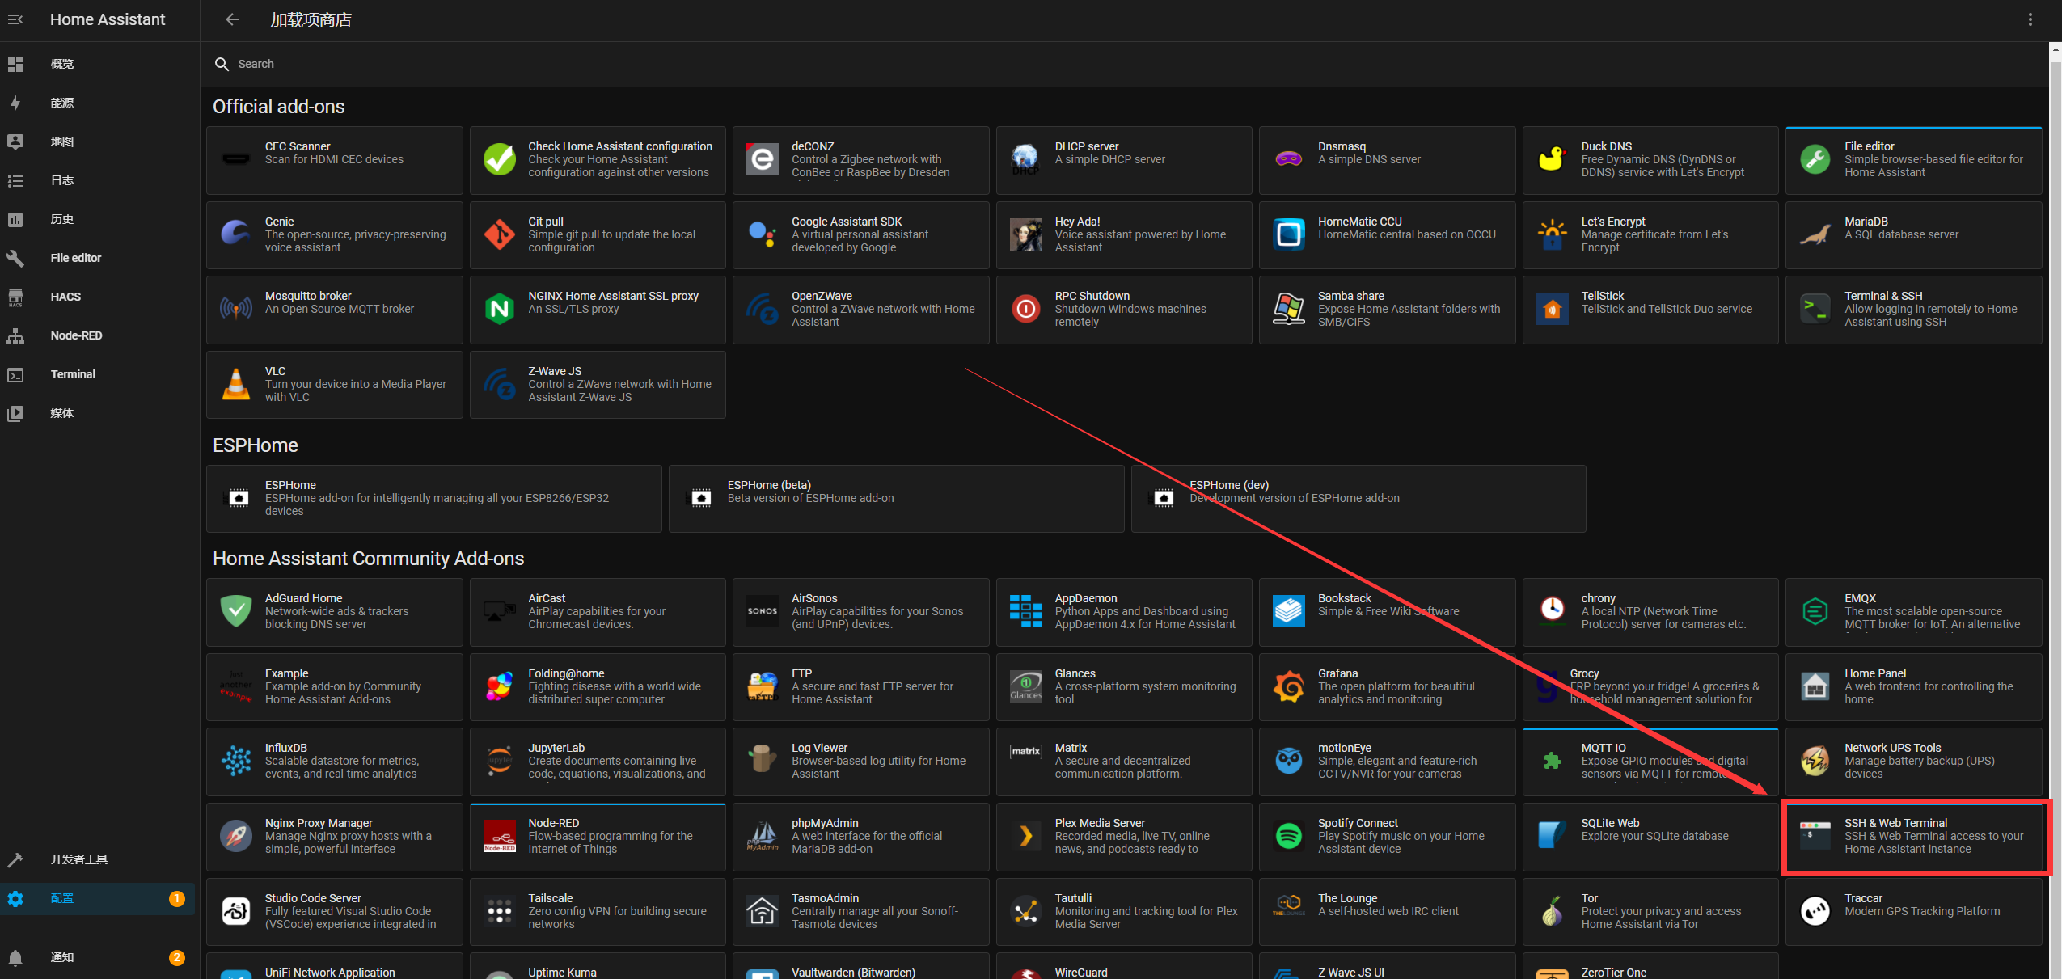
Task: Click the Search add-ons field
Action: pyautogui.click(x=1124, y=64)
